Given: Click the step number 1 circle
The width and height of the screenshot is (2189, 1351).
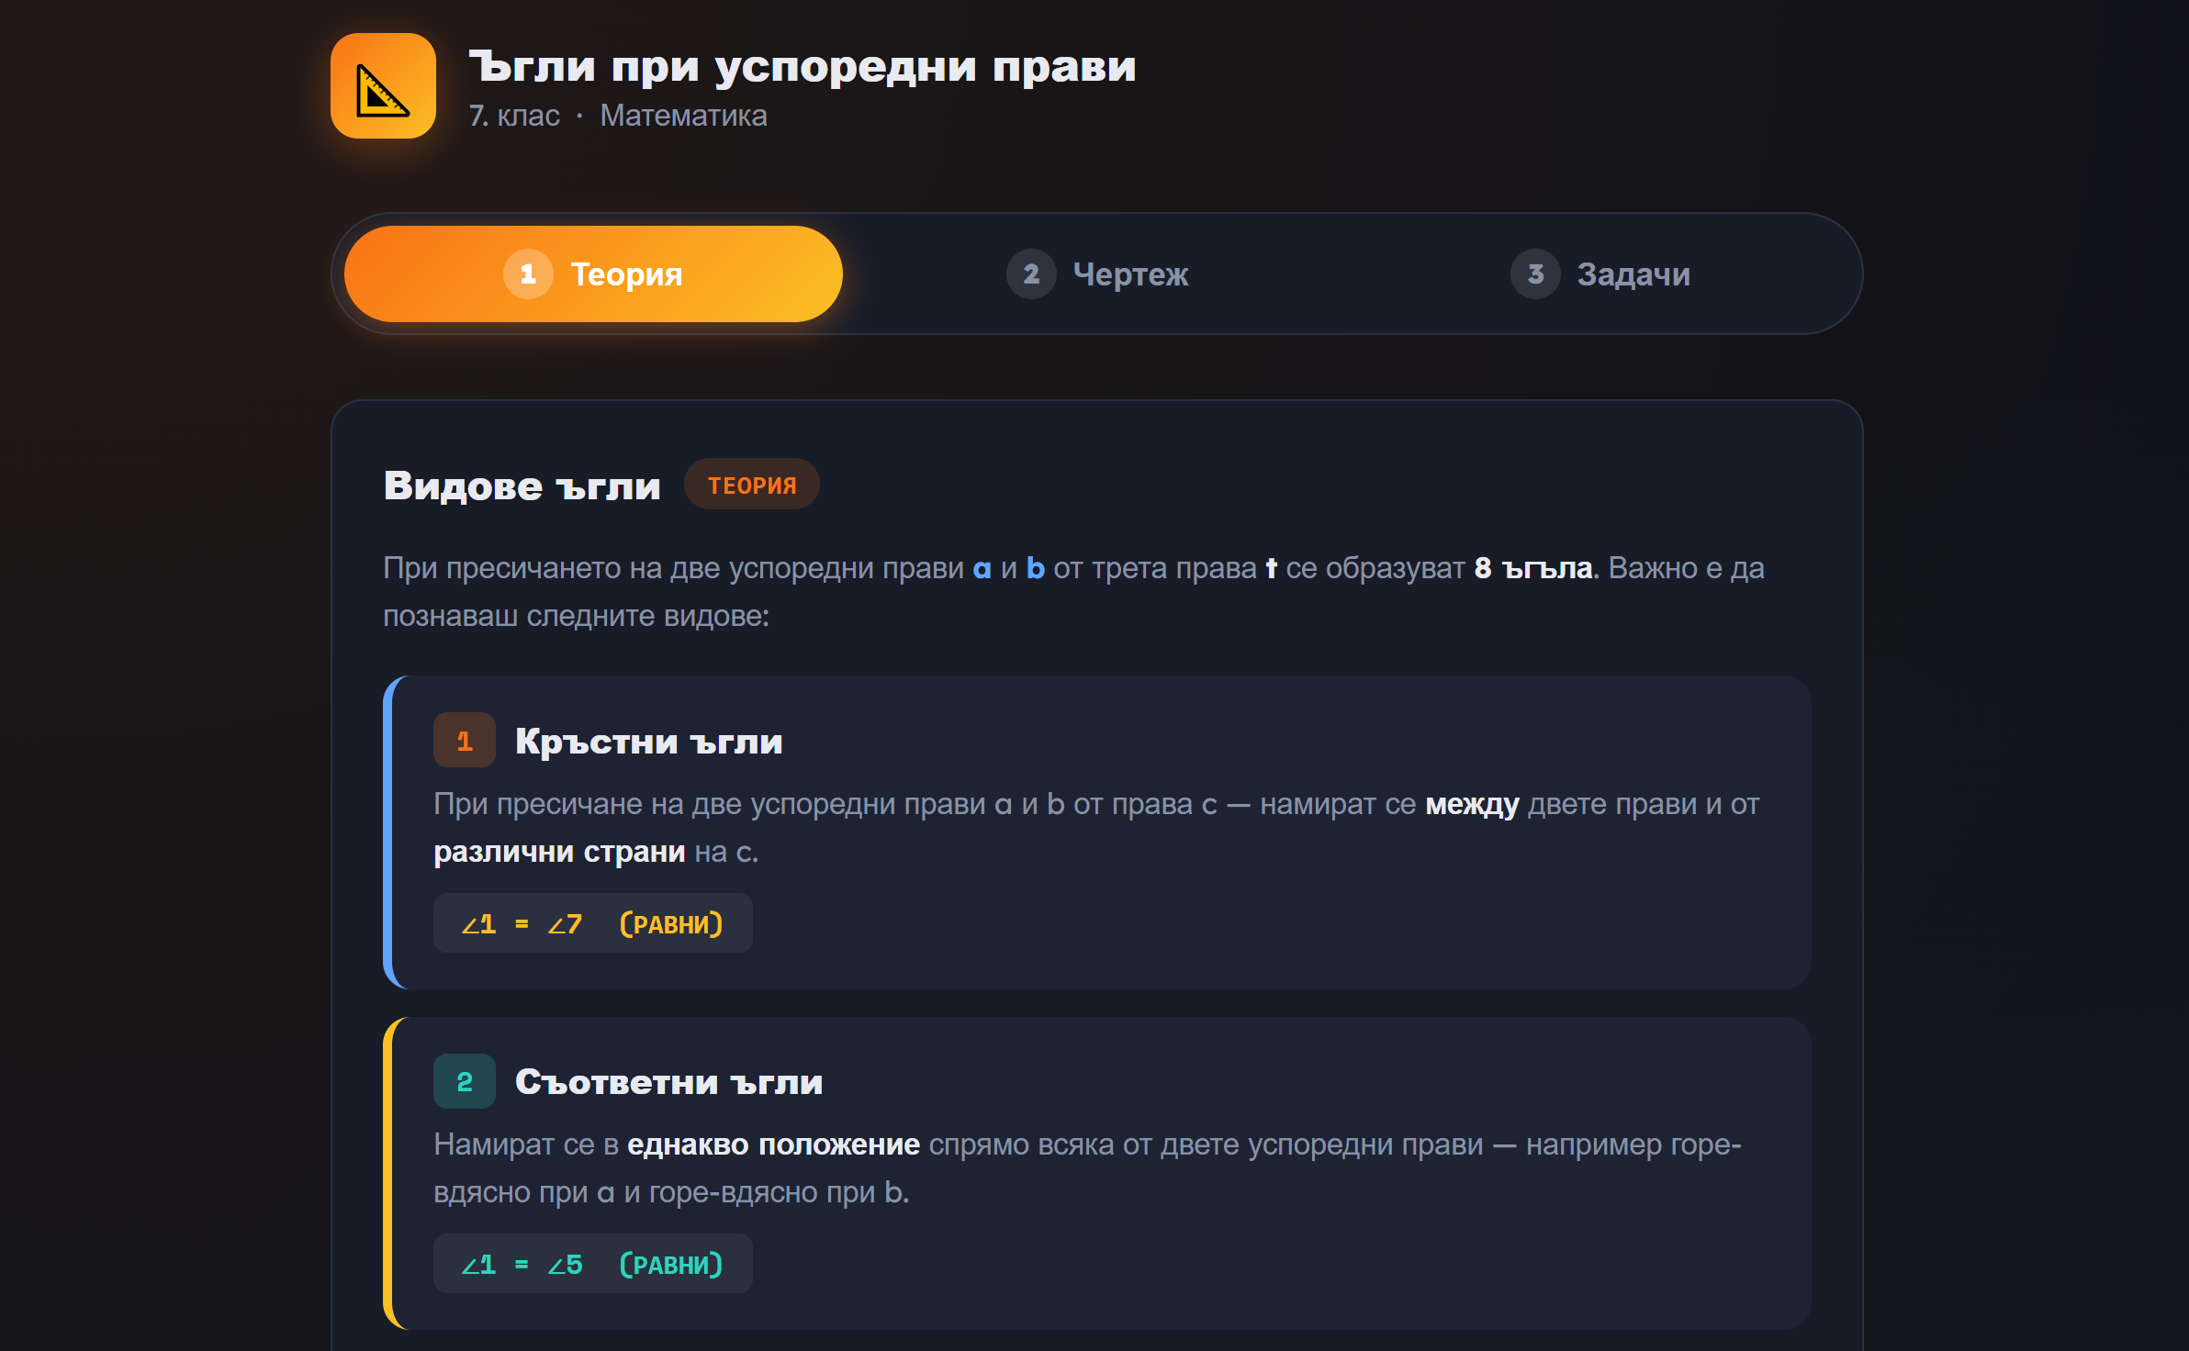Looking at the screenshot, I should click(x=528, y=274).
